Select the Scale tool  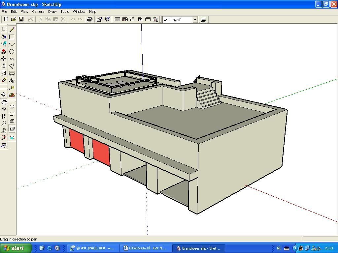click(4, 73)
